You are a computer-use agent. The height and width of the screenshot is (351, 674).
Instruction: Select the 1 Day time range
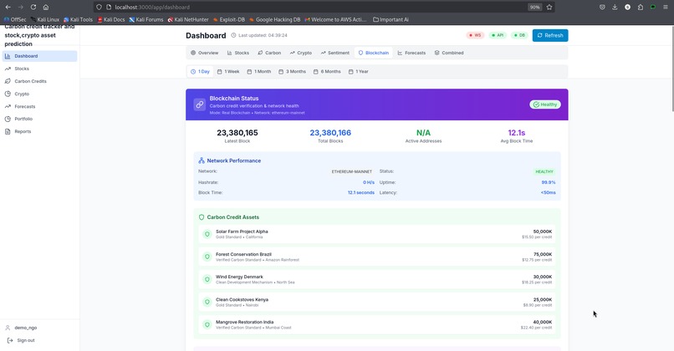(x=200, y=72)
